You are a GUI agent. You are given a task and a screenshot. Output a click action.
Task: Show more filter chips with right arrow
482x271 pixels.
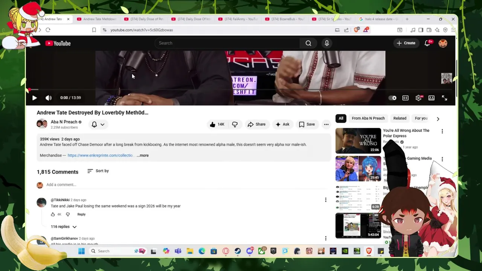438,119
